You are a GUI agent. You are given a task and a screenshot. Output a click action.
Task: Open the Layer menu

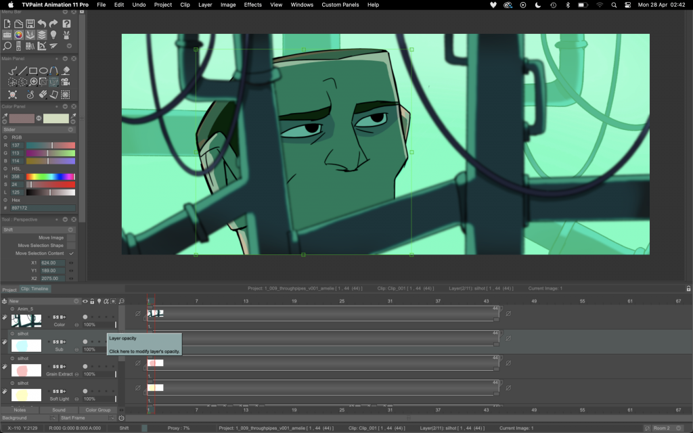205,5
